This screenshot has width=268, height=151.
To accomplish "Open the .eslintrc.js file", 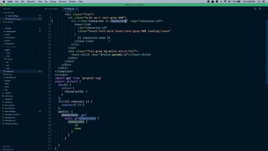I will (x=9, y=96).
